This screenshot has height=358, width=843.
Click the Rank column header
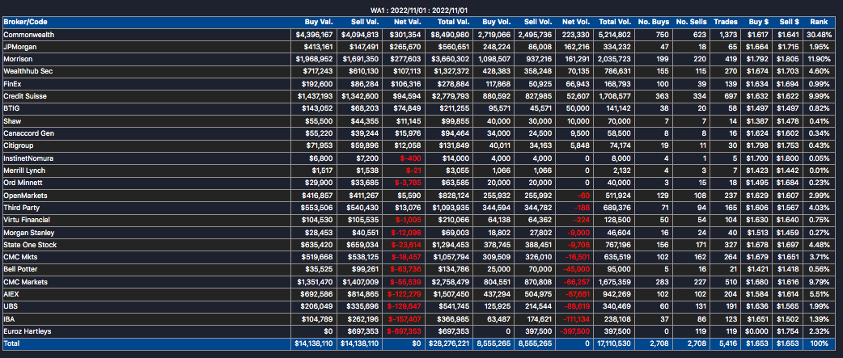(818, 22)
